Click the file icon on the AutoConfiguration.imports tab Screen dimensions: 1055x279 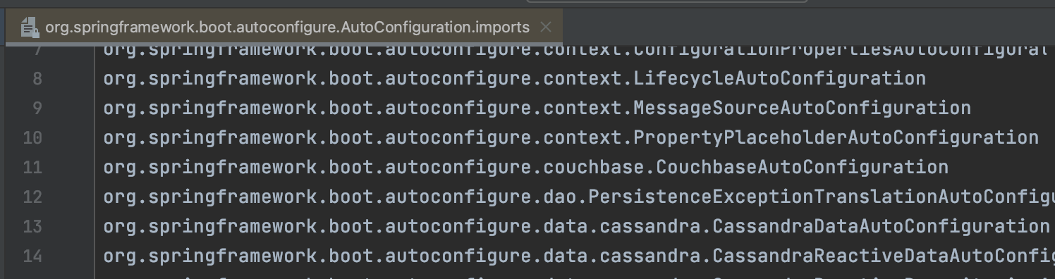[29, 27]
